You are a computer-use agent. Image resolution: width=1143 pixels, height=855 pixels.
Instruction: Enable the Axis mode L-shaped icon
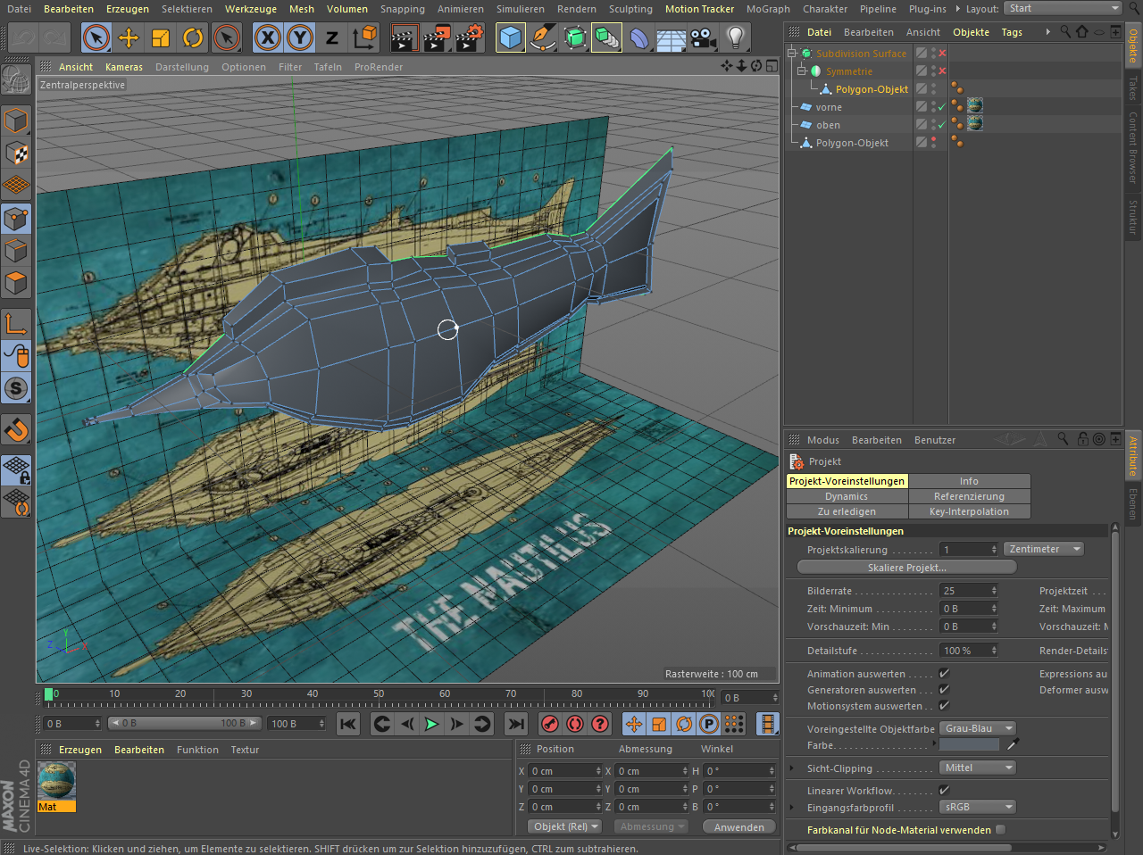tap(16, 324)
